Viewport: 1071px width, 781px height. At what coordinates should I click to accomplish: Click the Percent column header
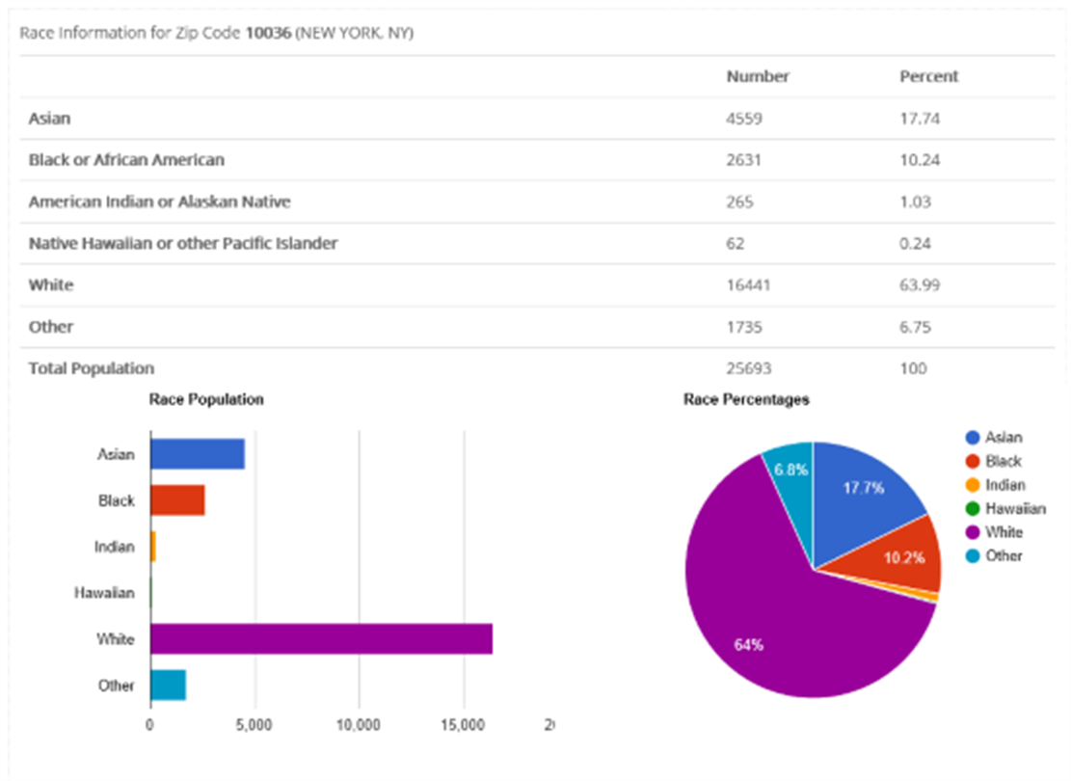(929, 76)
